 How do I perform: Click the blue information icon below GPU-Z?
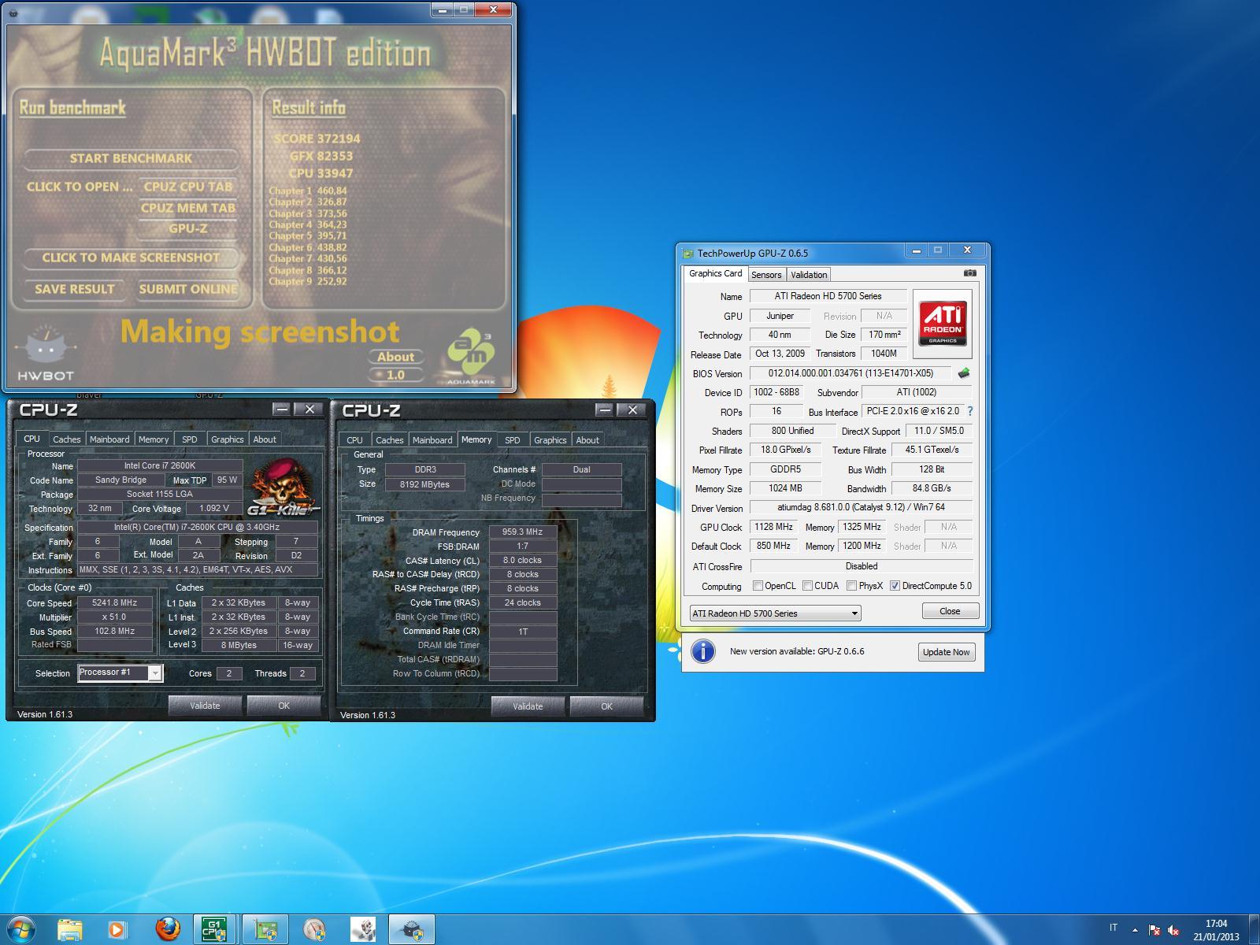click(702, 651)
